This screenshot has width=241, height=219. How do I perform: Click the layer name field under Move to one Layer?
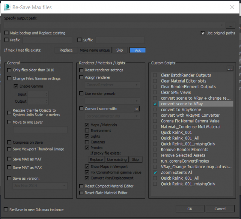point(40,130)
